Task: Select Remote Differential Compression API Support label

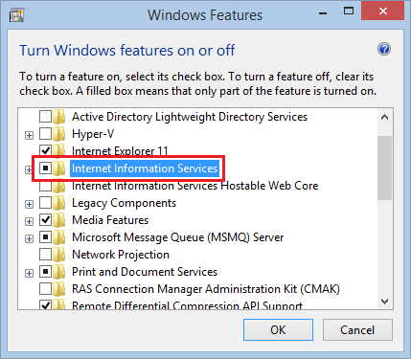Action: click(187, 305)
